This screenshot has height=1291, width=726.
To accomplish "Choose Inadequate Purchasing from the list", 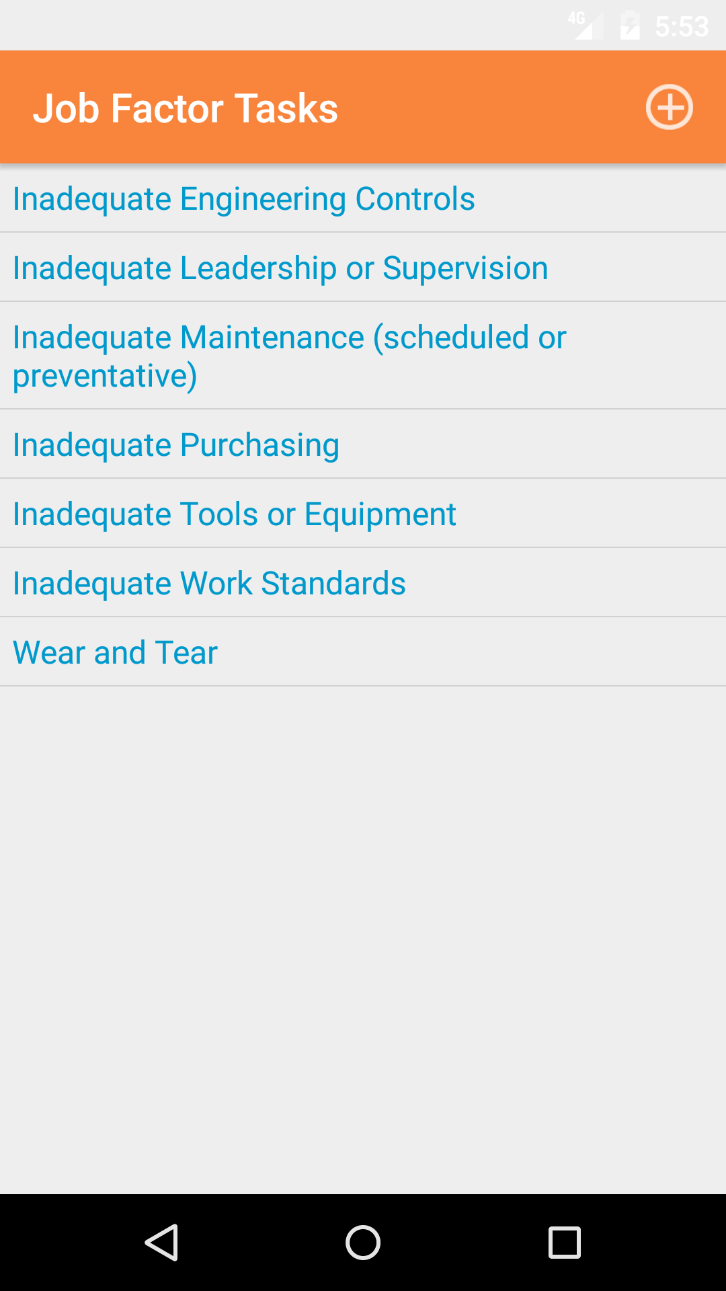I will click(x=176, y=445).
